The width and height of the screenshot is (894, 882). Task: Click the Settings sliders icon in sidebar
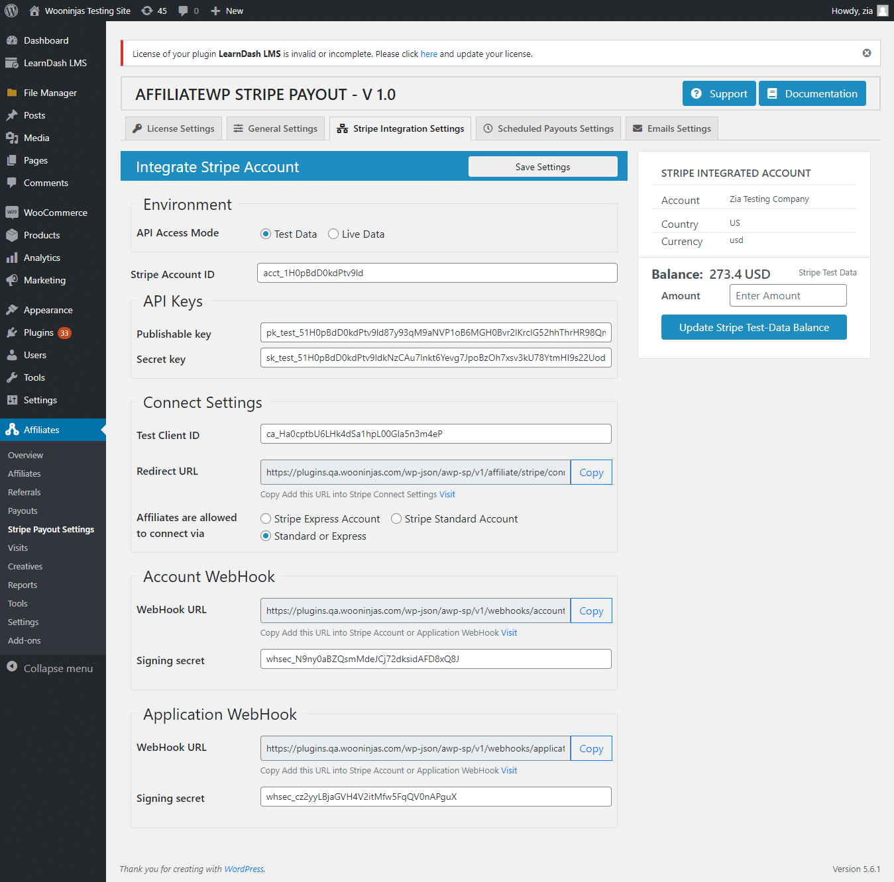pos(12,400)
